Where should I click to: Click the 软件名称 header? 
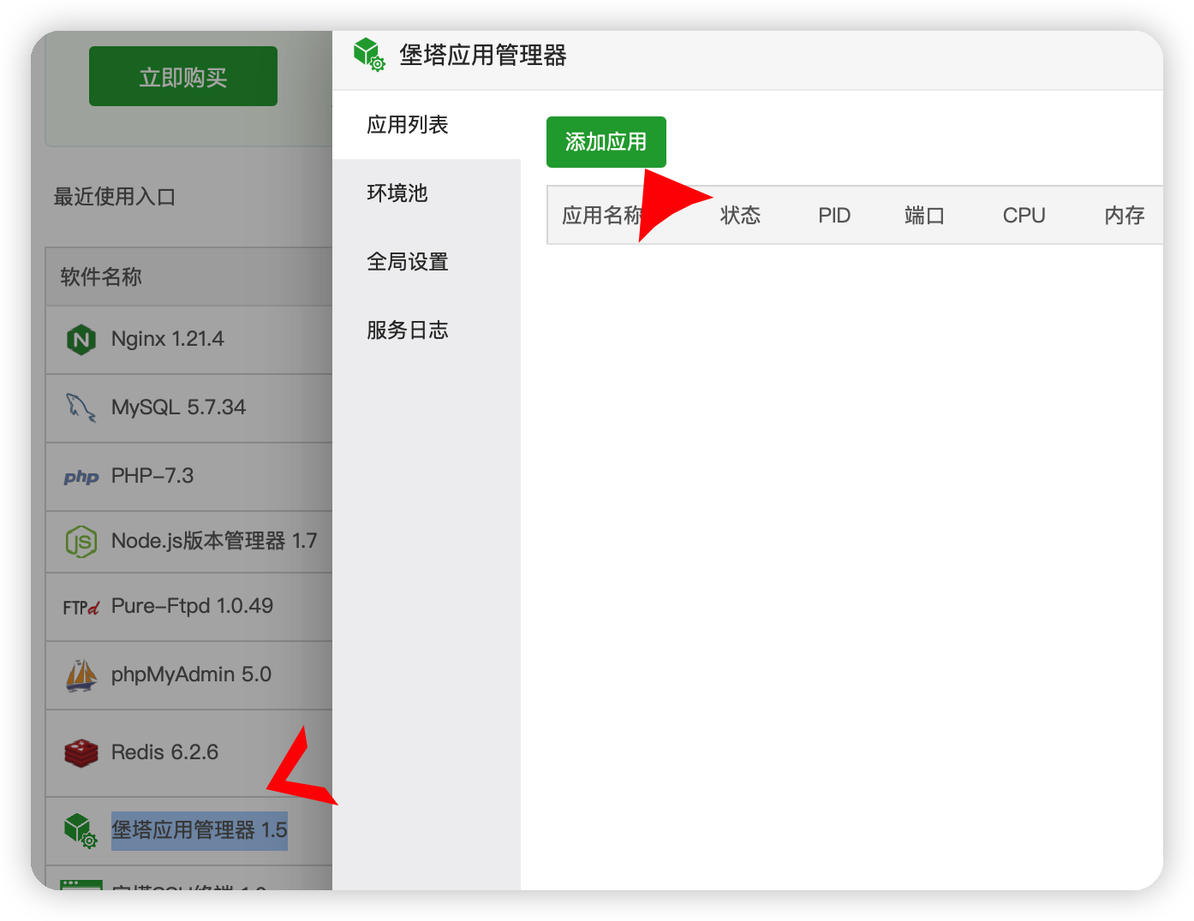tap(101, 276)
